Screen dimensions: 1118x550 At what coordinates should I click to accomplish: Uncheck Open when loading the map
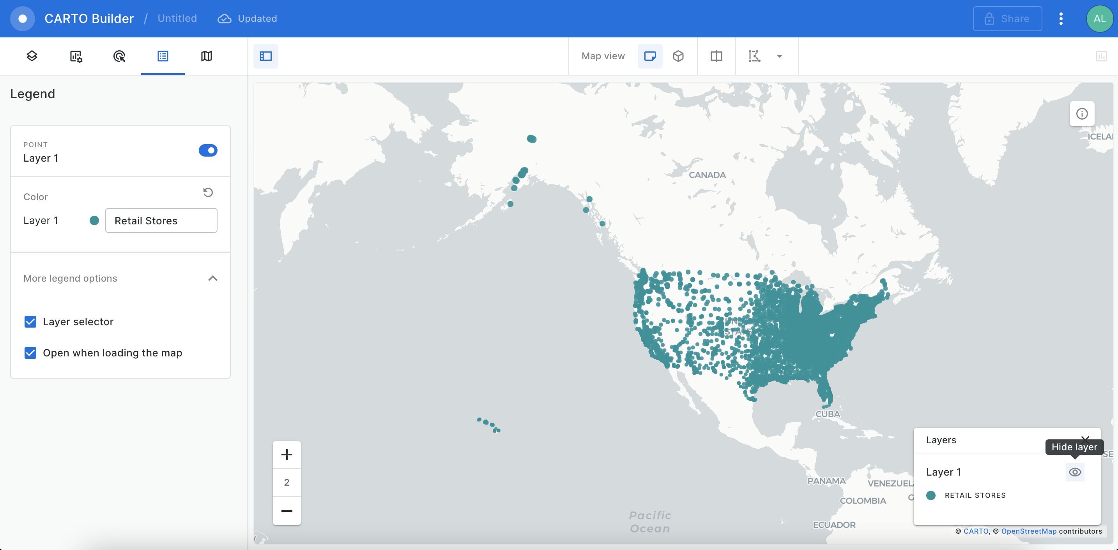[x=30, y=353]
